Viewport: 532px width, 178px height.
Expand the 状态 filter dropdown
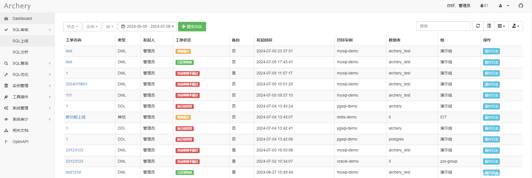(x=72, y=27)
